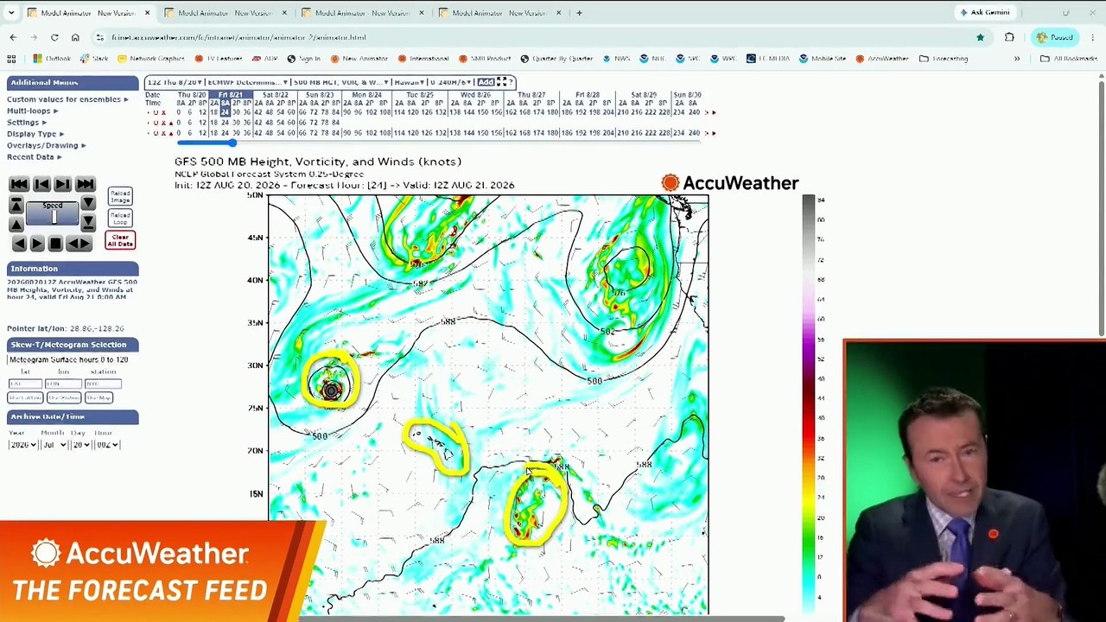Click the Reload Loop button

coord(120,218)
